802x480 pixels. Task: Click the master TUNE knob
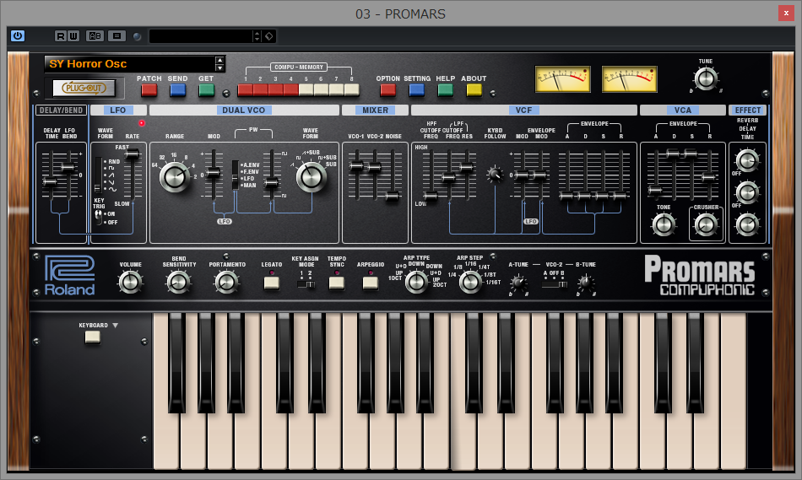tap(706, 79)
